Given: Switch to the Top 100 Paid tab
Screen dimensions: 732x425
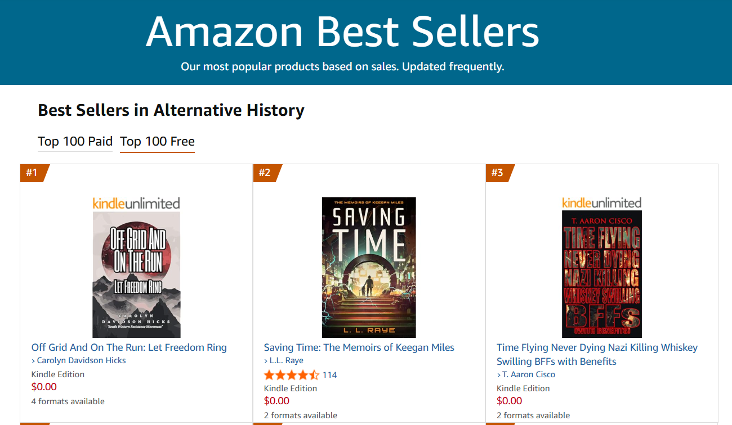Looking at the screenshot, I should (x=75, y=142).
